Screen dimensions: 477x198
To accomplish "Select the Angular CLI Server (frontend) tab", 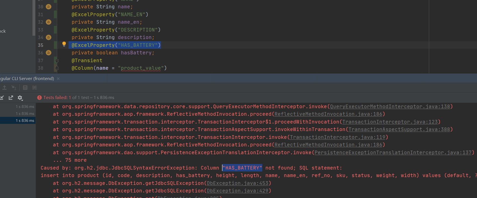I will coord(27,79).
